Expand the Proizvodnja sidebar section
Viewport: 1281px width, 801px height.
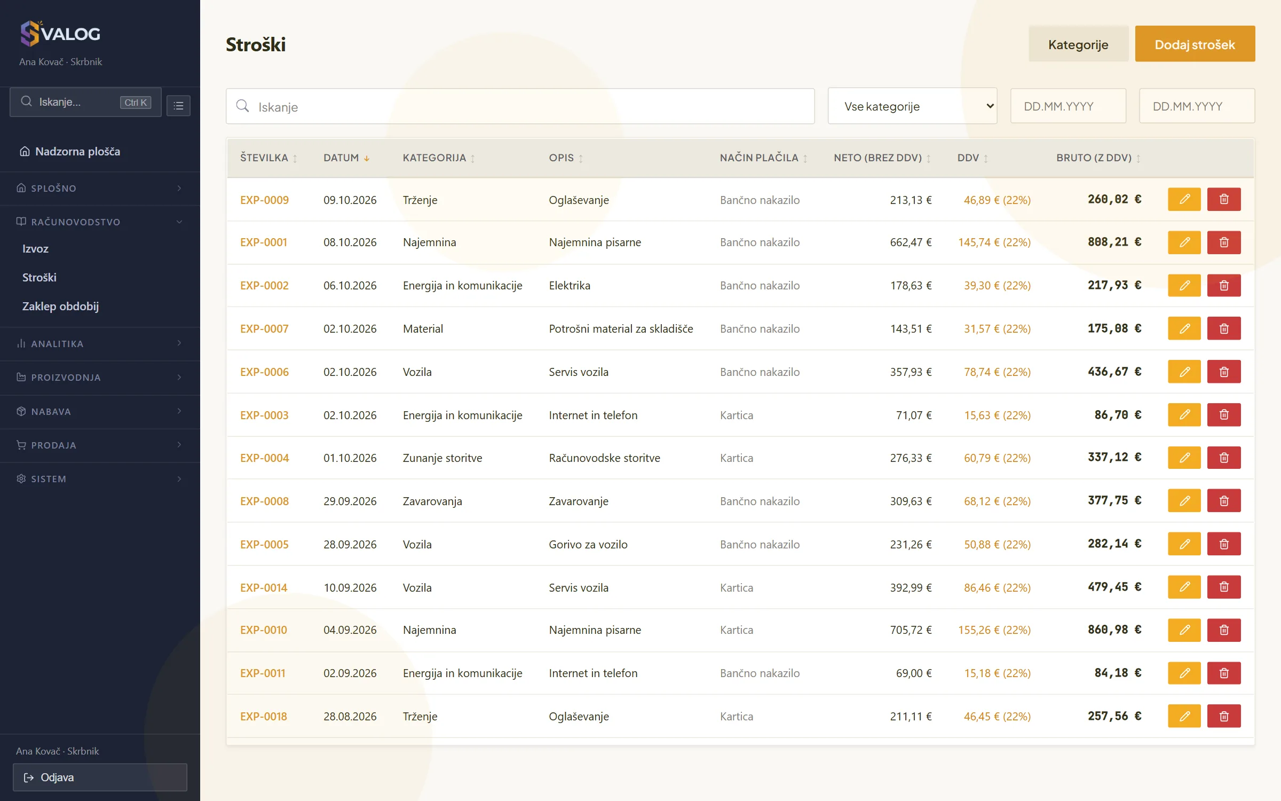(x=100, y=377)
